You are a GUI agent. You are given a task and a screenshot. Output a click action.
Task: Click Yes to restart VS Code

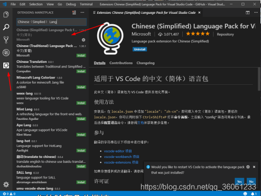[x=239, y=181]
